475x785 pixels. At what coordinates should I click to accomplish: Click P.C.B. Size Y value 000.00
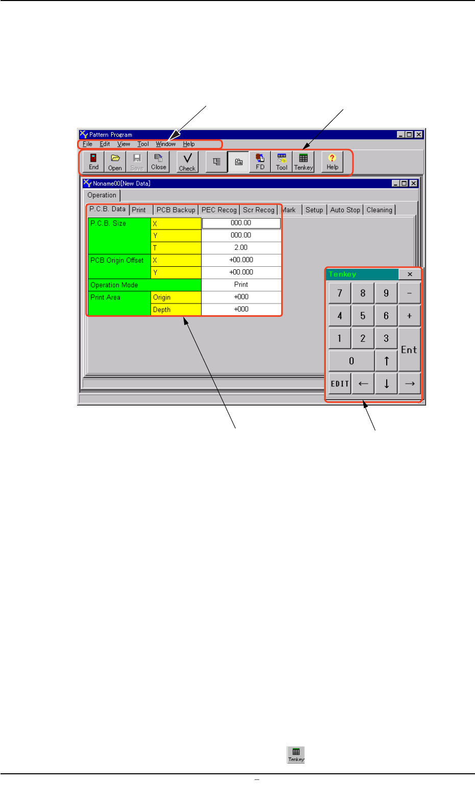[241, 235]
